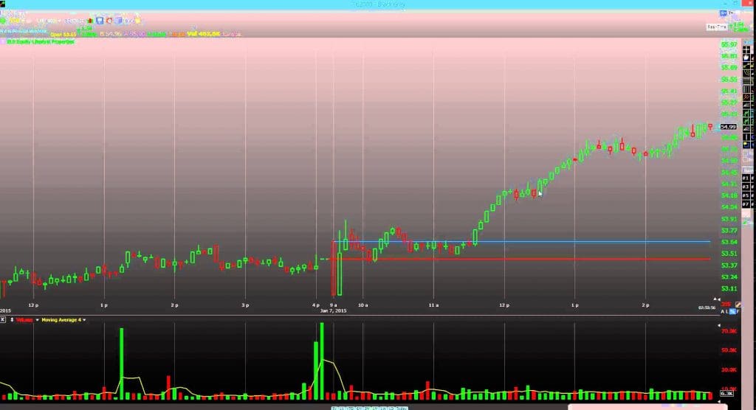Click the #3 layout button

click(x=746, y=187)
